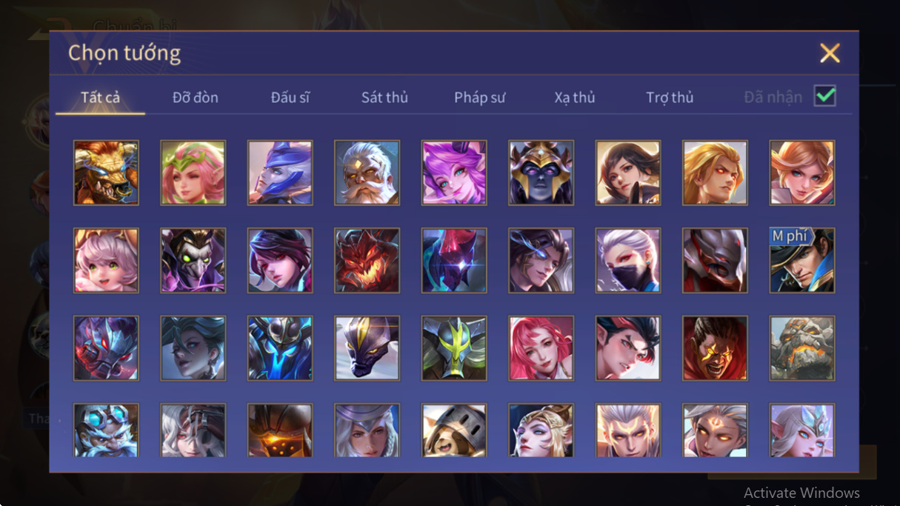
Task: Open the Sát thủ tab
Action: 384,97
